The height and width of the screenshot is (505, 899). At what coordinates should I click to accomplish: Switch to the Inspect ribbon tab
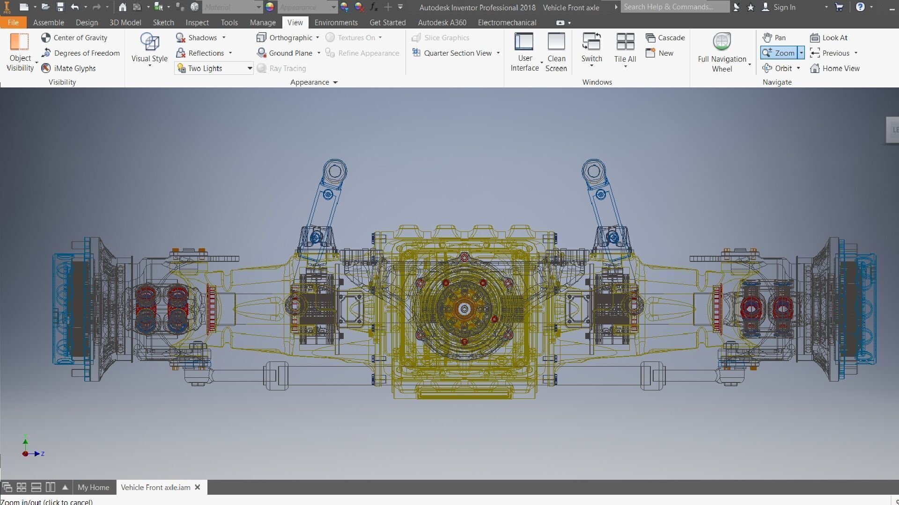click(x=197, y=22)
